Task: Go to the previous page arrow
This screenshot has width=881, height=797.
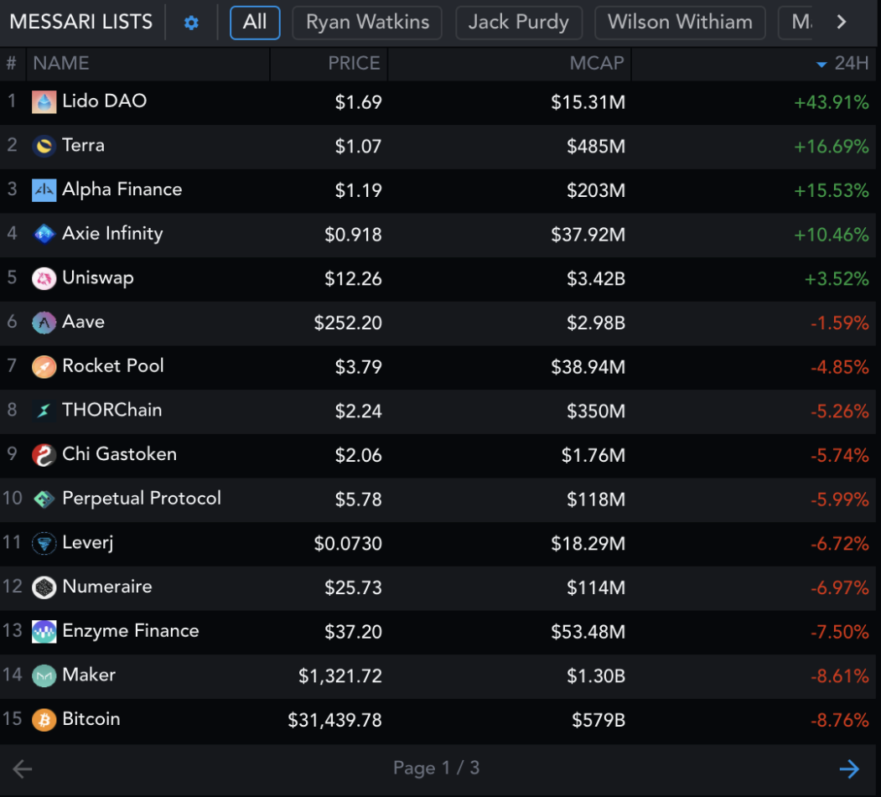Action: pos(23,769)
